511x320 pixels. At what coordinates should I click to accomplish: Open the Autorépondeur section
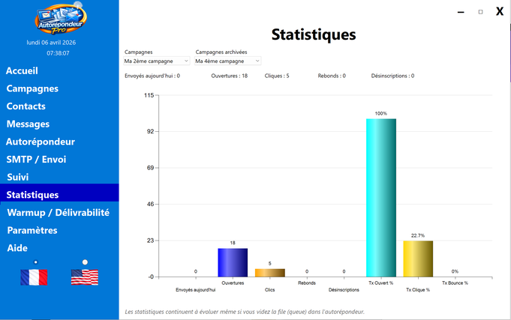click(x=41, y=142)
